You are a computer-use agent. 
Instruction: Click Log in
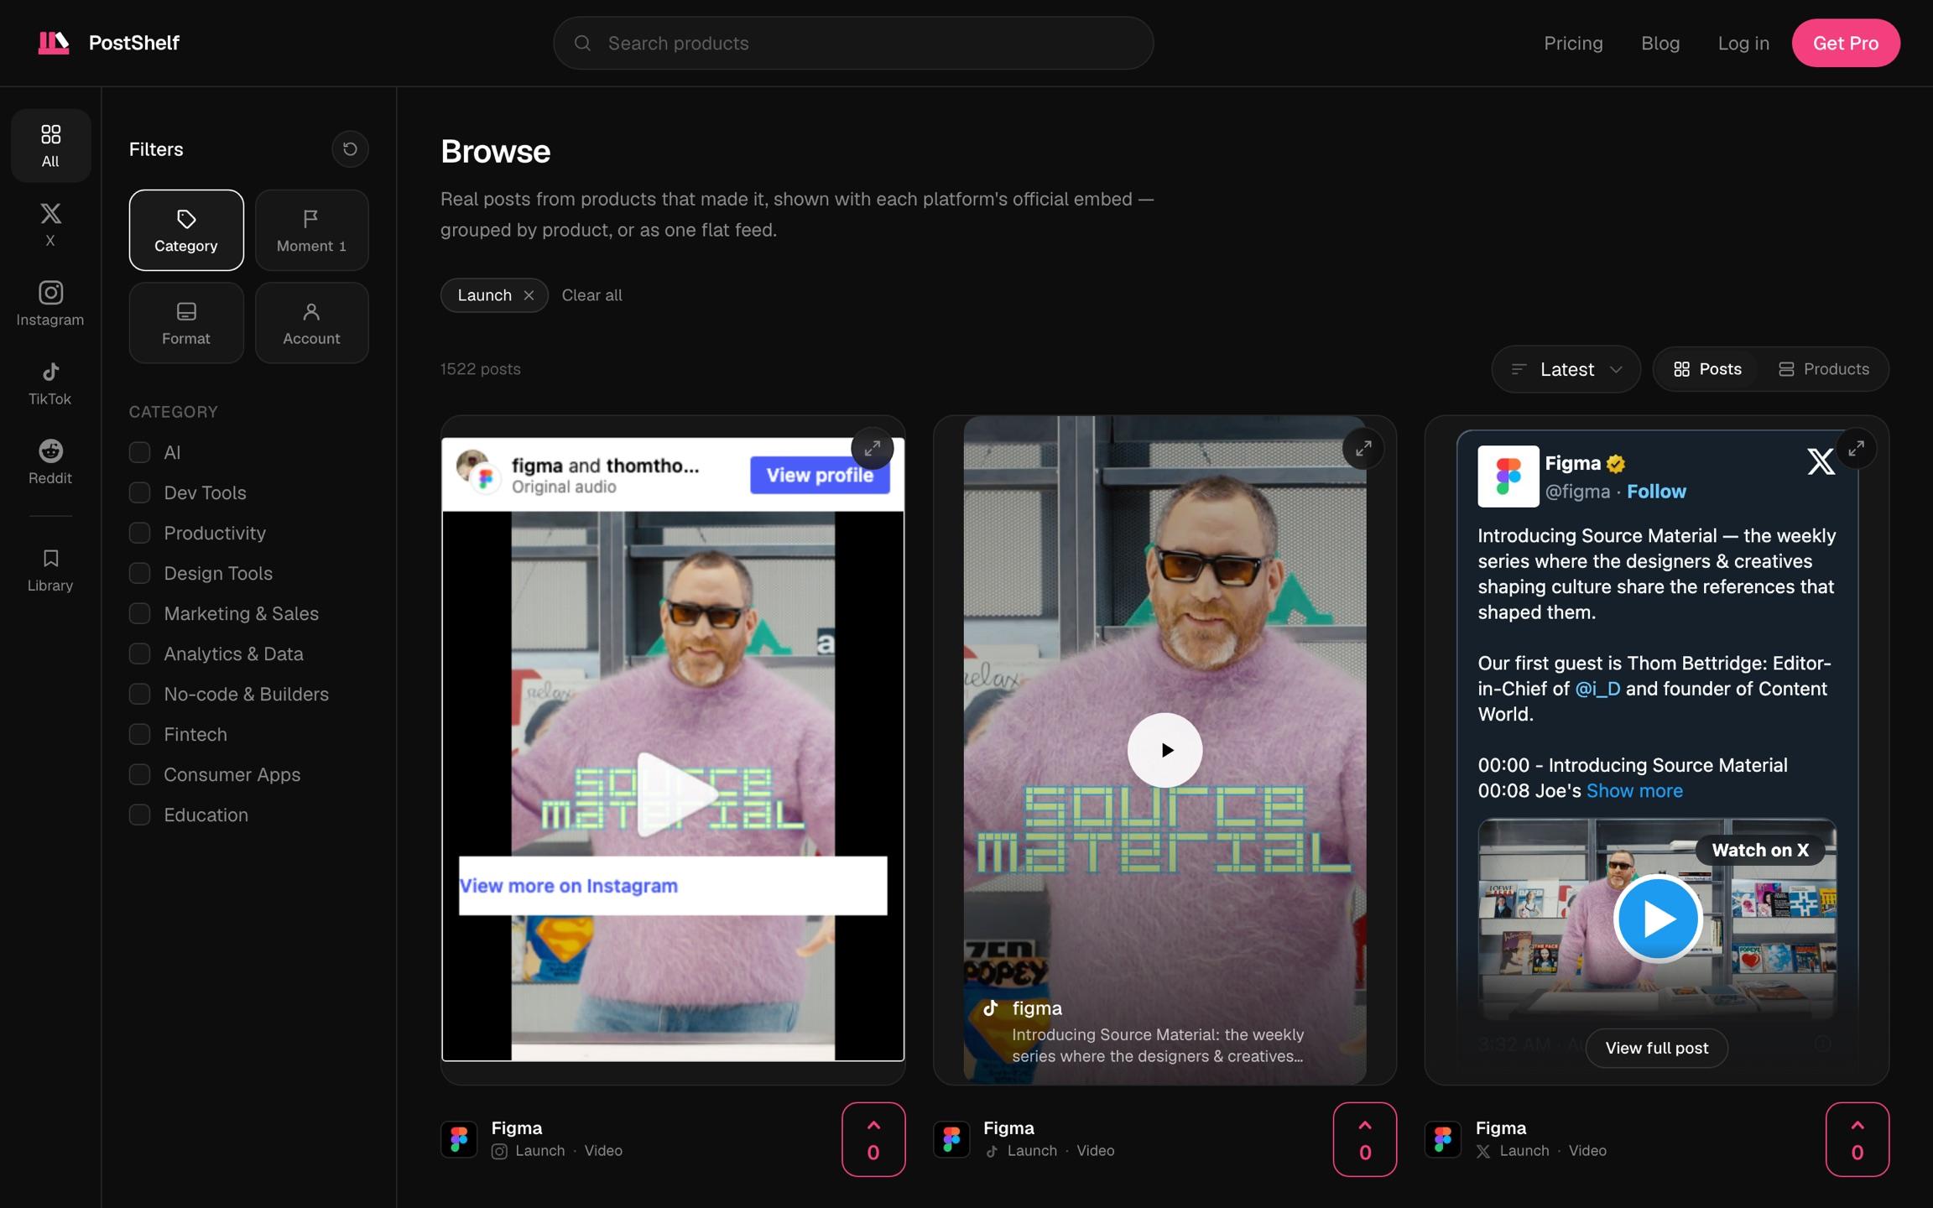pos(1743,43)
